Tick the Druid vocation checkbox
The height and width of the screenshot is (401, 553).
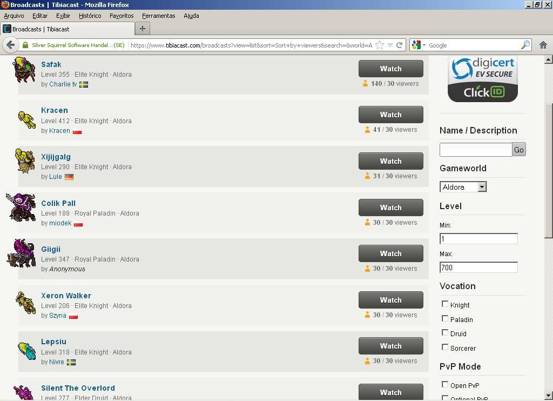[445, 333]
